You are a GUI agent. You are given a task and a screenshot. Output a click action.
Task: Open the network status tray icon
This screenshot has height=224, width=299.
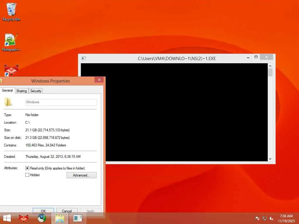tap(264, 218)
